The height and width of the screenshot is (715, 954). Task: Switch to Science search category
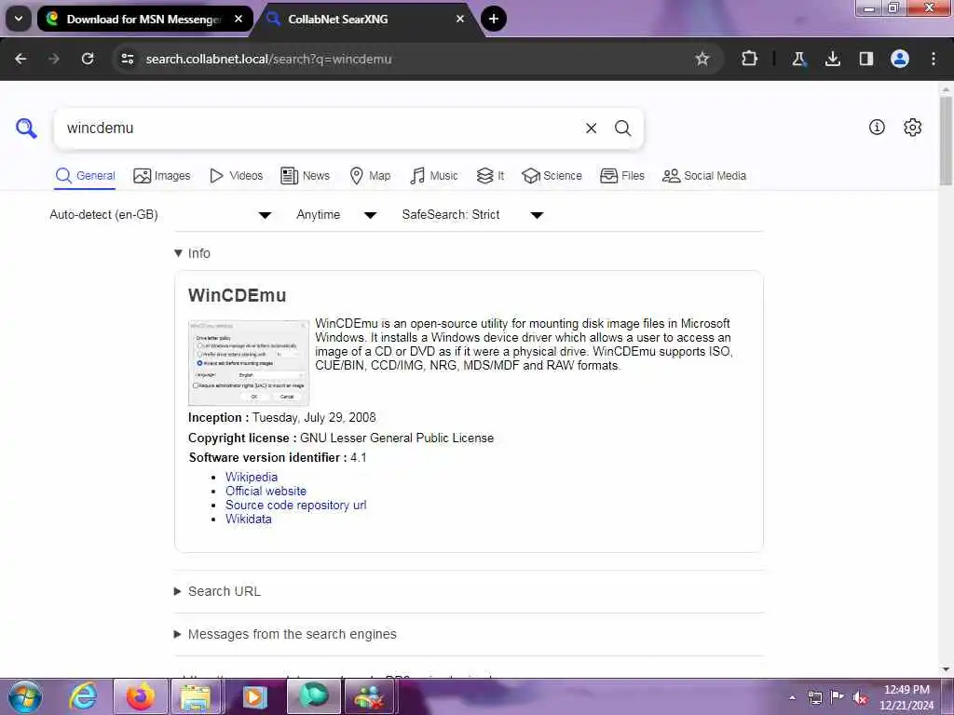[552, 176]
